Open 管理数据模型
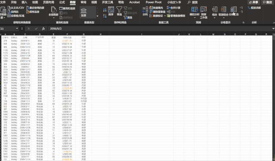This screenshot has width=275, height=161. [x=176, y=16]
